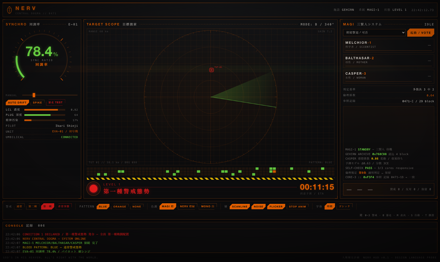Switch color tone to MAGI 橙
The image size is (440, 262).
coord(168,206)
